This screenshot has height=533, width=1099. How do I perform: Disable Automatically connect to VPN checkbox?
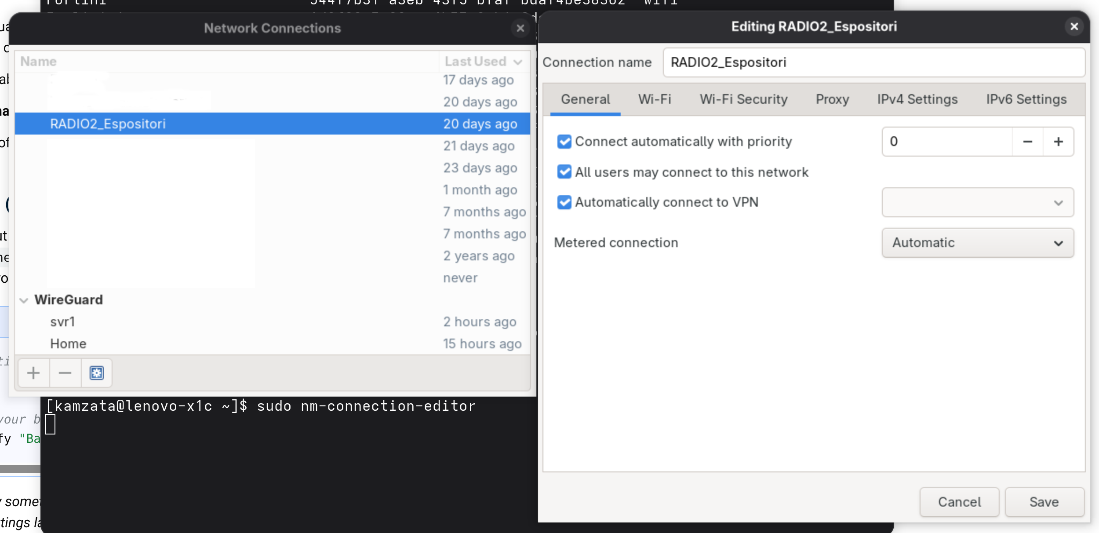[564, 202]
